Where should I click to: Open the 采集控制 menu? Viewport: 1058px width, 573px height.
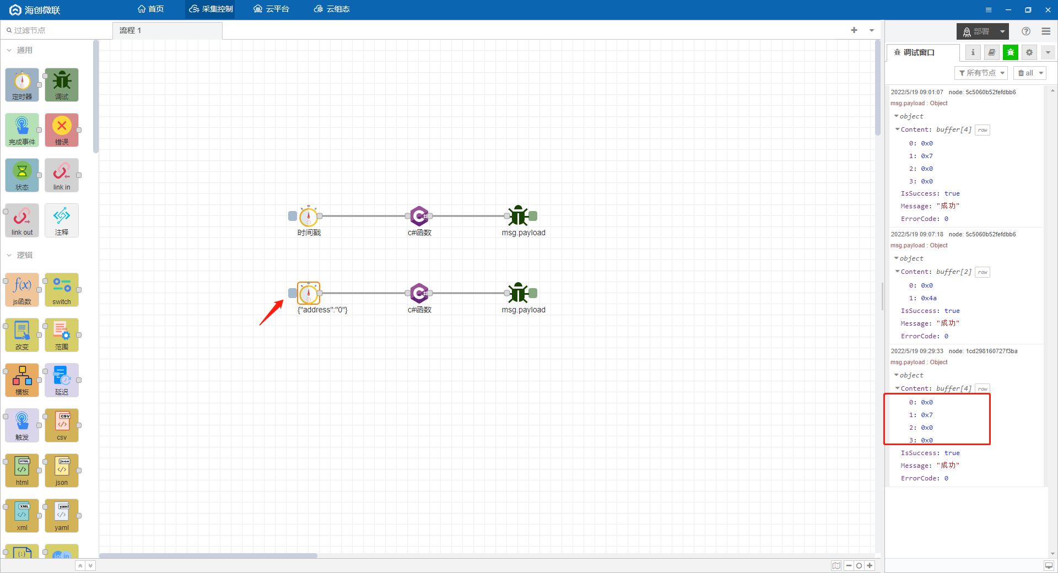[211, 9]
